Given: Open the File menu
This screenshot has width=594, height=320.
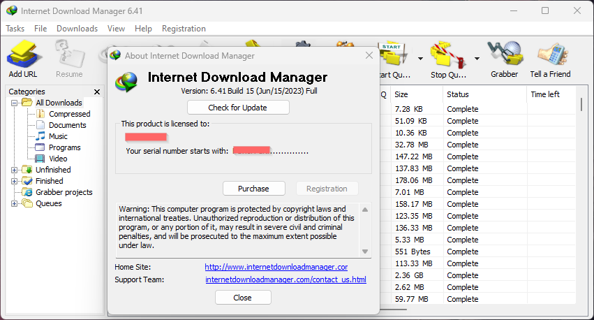Looking at the screenshot, I should tap(40, 29).
